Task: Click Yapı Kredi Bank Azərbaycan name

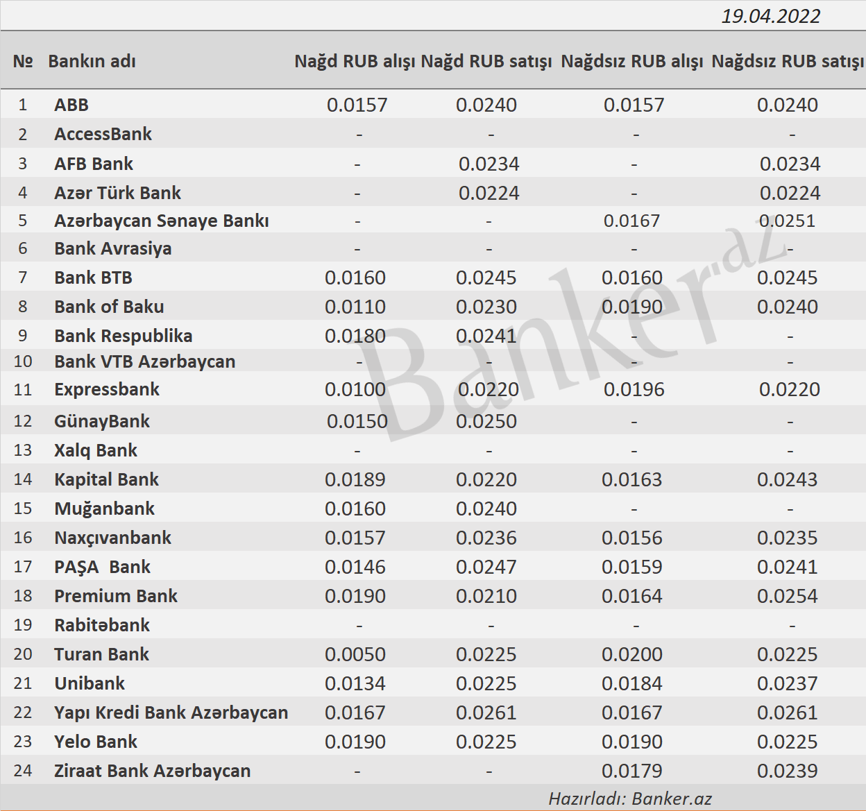Action: coord(171,712)
